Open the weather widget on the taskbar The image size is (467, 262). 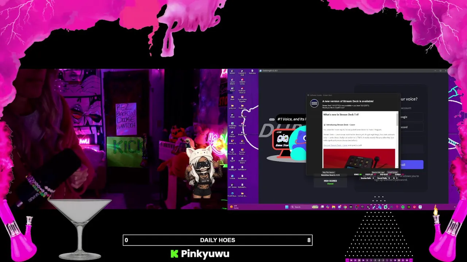click(234, 207)
